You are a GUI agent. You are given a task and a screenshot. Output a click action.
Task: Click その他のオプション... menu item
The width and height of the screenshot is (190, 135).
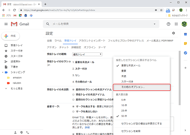[141, 87]
